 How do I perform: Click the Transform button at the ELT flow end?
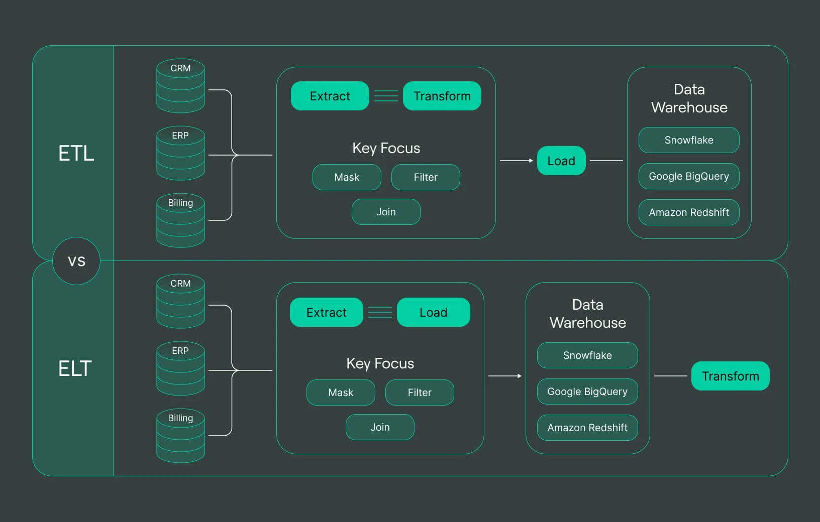730,375
